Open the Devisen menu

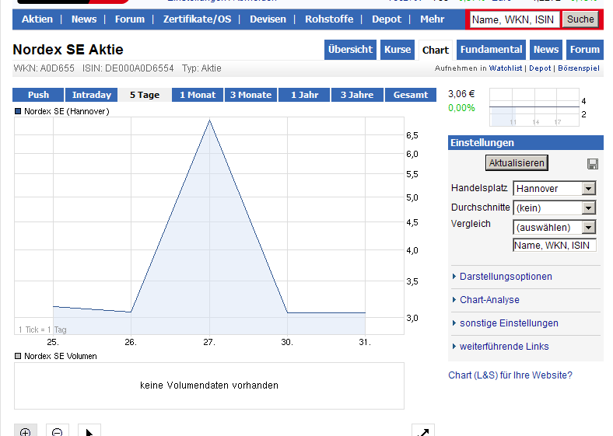pyautogui.click(x=268, y=19)
